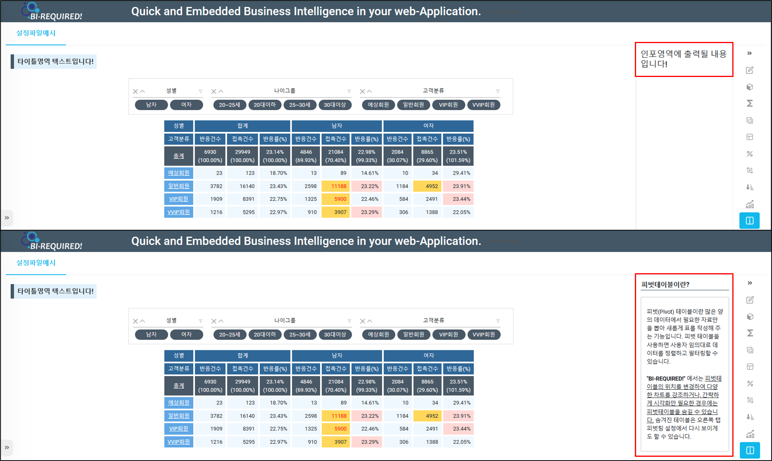Viewport: 772px width, 461px height.
Task: Collapse the 나이그룹 filter group in upper screen
Action: [x=221, y=92]
